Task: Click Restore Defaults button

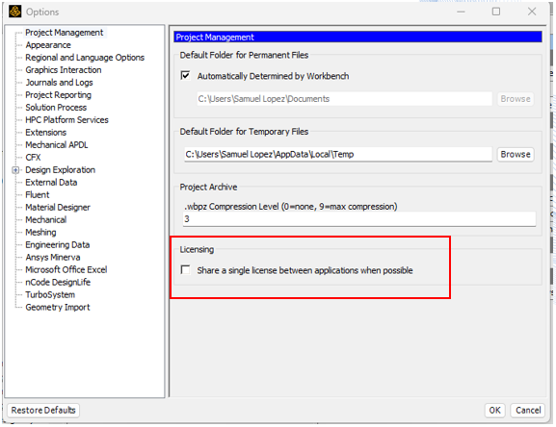Action: tap(43, 410)
